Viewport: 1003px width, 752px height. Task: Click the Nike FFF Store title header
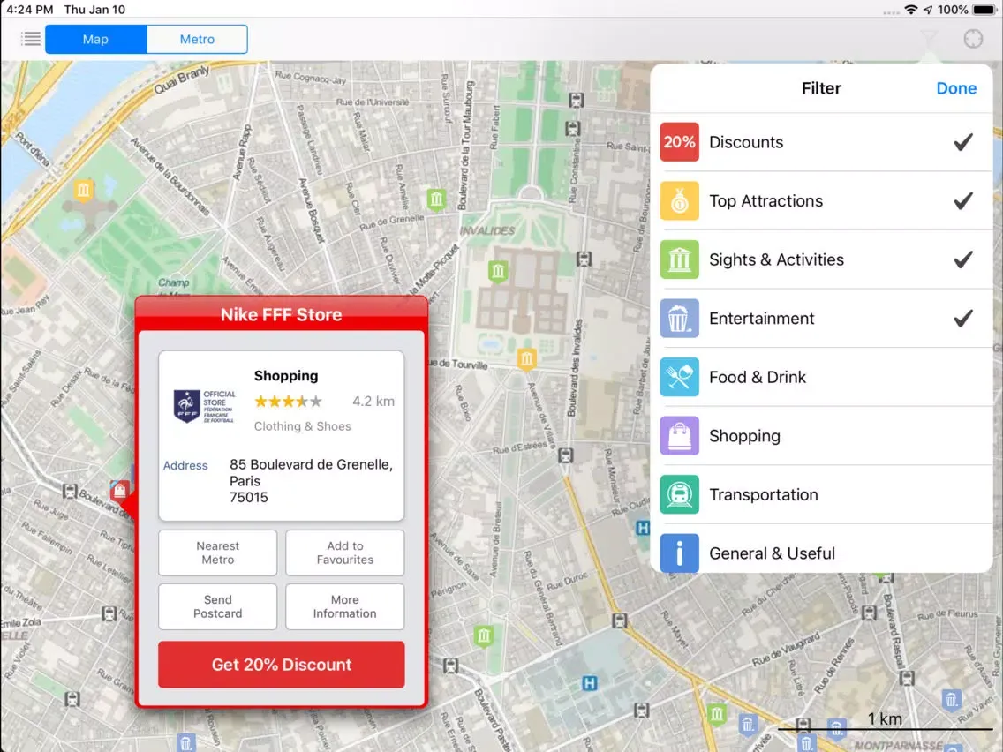[x=282, y=314]
